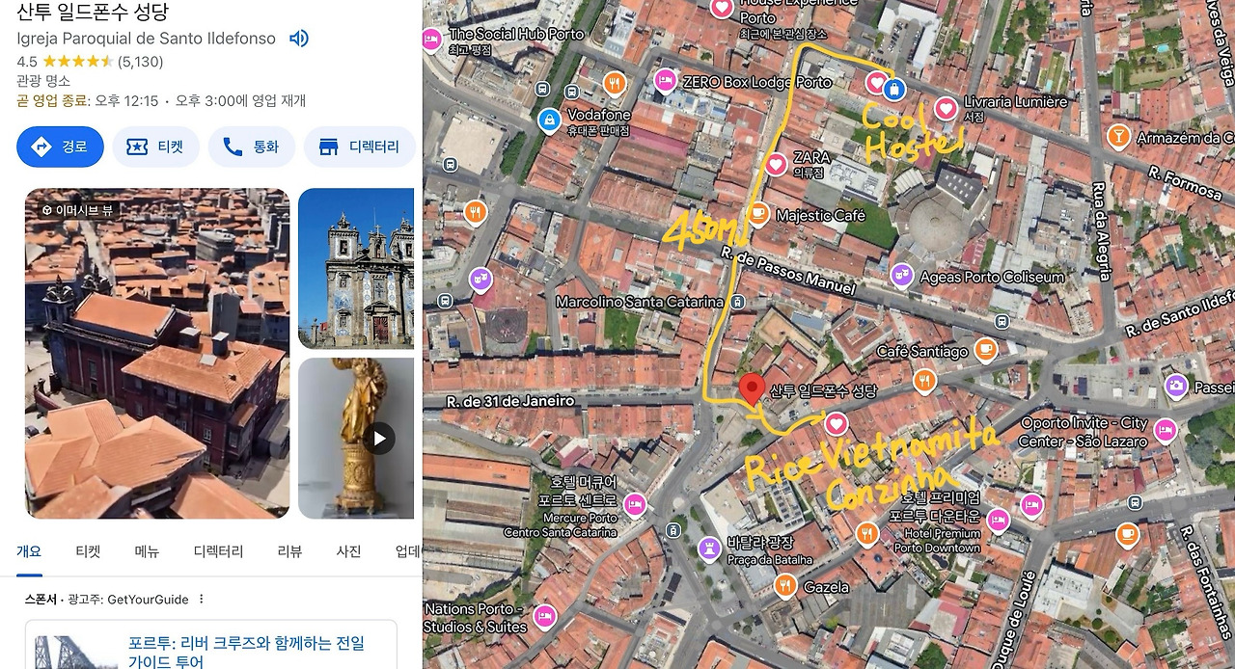Select the Café Santiago coffee marker

(x=985, y=350)
